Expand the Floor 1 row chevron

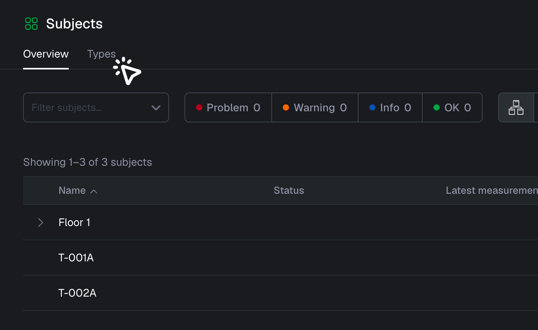tap(40, 223)
